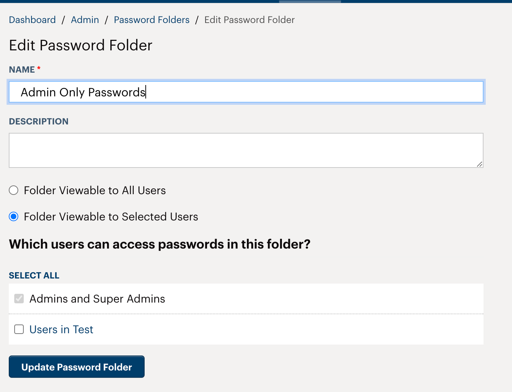Click the 'Users in Test' group link
512x392 pixels.
(x=61, y=329)
